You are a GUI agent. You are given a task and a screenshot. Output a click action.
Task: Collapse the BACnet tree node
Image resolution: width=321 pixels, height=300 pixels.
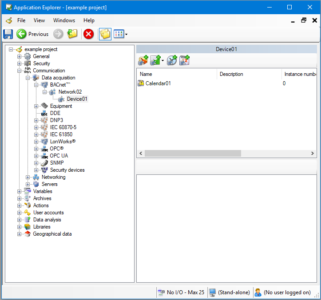pos(36,85)
